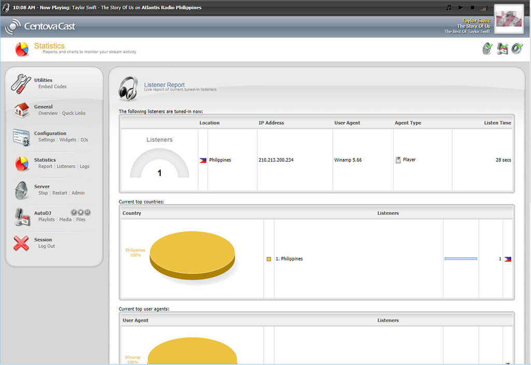Screen dimensions: 531x365
Task: Click the Centova Cast logo
Action: pos(40,26)
